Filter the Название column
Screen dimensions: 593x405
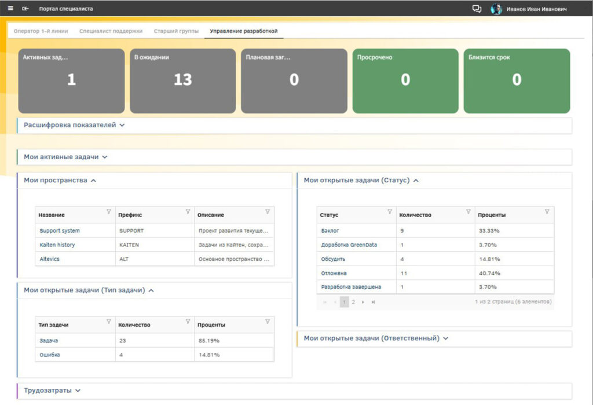pyautogui.click(x=108, y=212)
